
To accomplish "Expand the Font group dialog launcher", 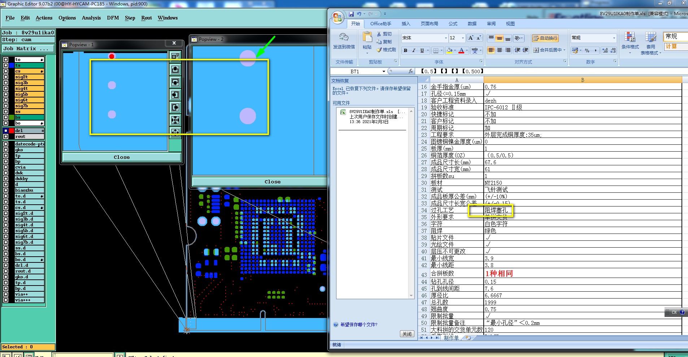I will pos(481,61).
